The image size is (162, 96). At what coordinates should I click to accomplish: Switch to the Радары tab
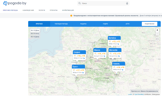tap(83, 24)
